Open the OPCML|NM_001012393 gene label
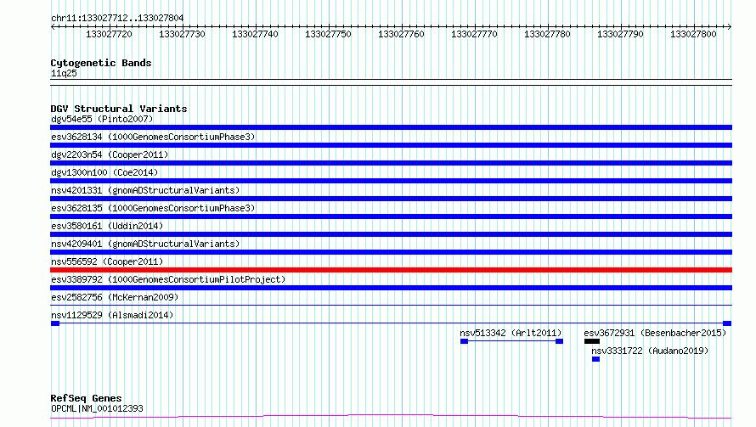Image resolution: width=756 pixels, height=427 pixels. 97,408
